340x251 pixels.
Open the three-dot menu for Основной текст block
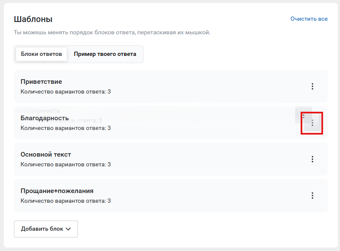tap(312, 159)
